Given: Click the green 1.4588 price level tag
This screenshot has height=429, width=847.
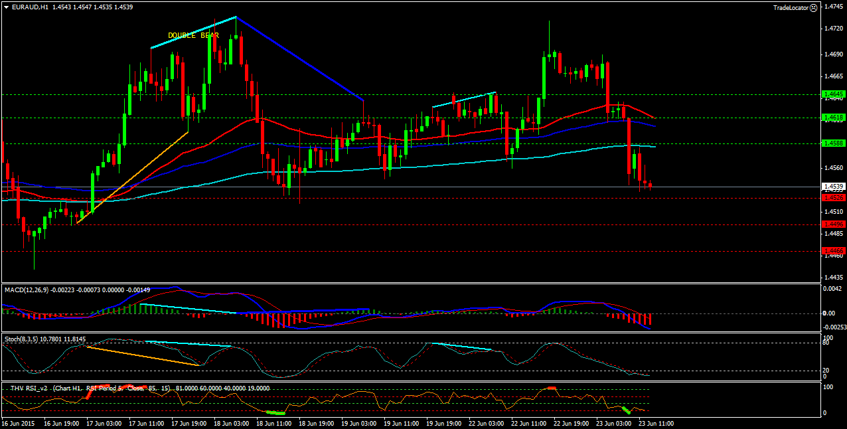Looking at the screenshot, I should pyautogui.click(x=833, y=143).
